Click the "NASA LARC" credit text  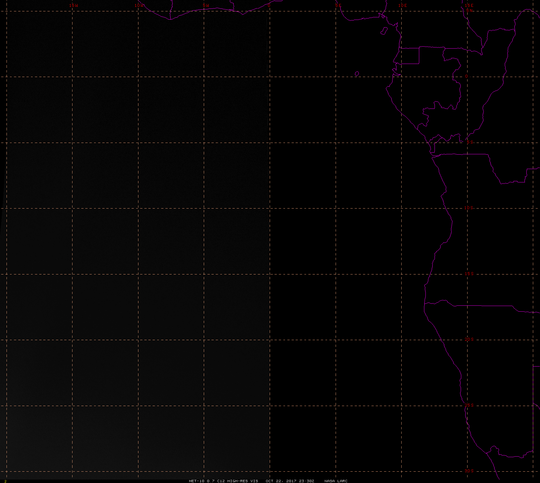(x=336, y=481)
